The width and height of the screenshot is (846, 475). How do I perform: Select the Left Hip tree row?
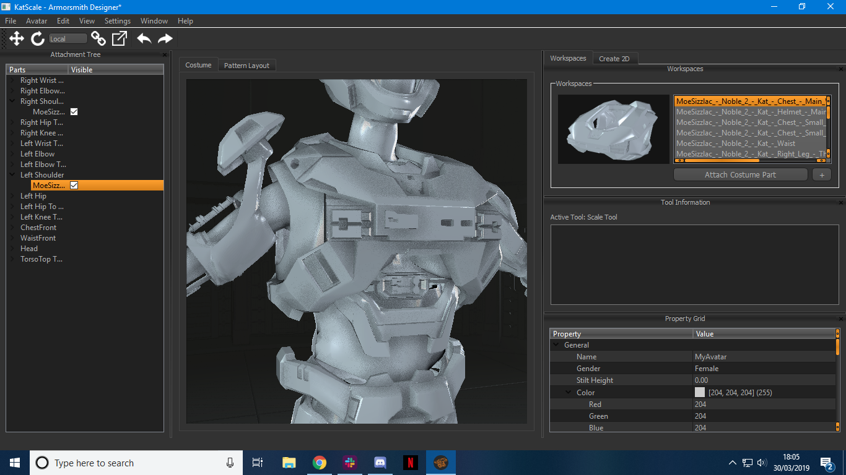tap(85, 196)
